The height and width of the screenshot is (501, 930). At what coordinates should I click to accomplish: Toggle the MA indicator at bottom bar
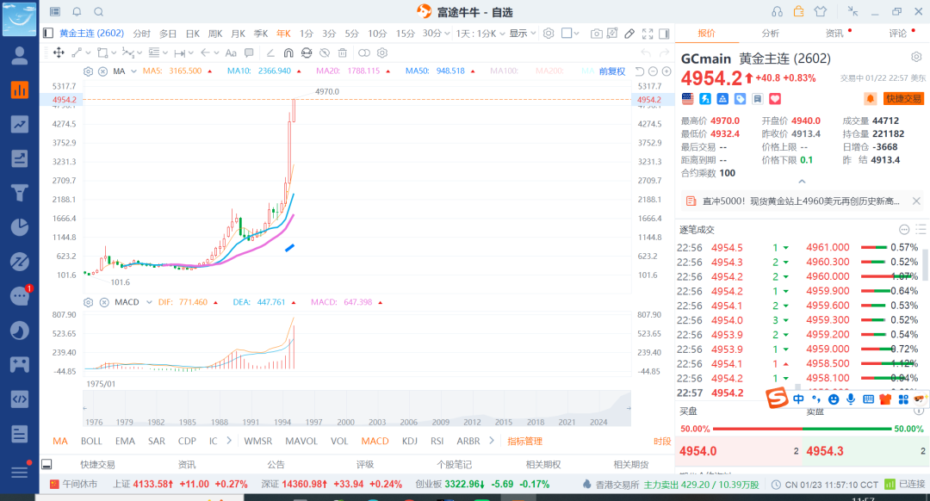click(x=60, y=441)
